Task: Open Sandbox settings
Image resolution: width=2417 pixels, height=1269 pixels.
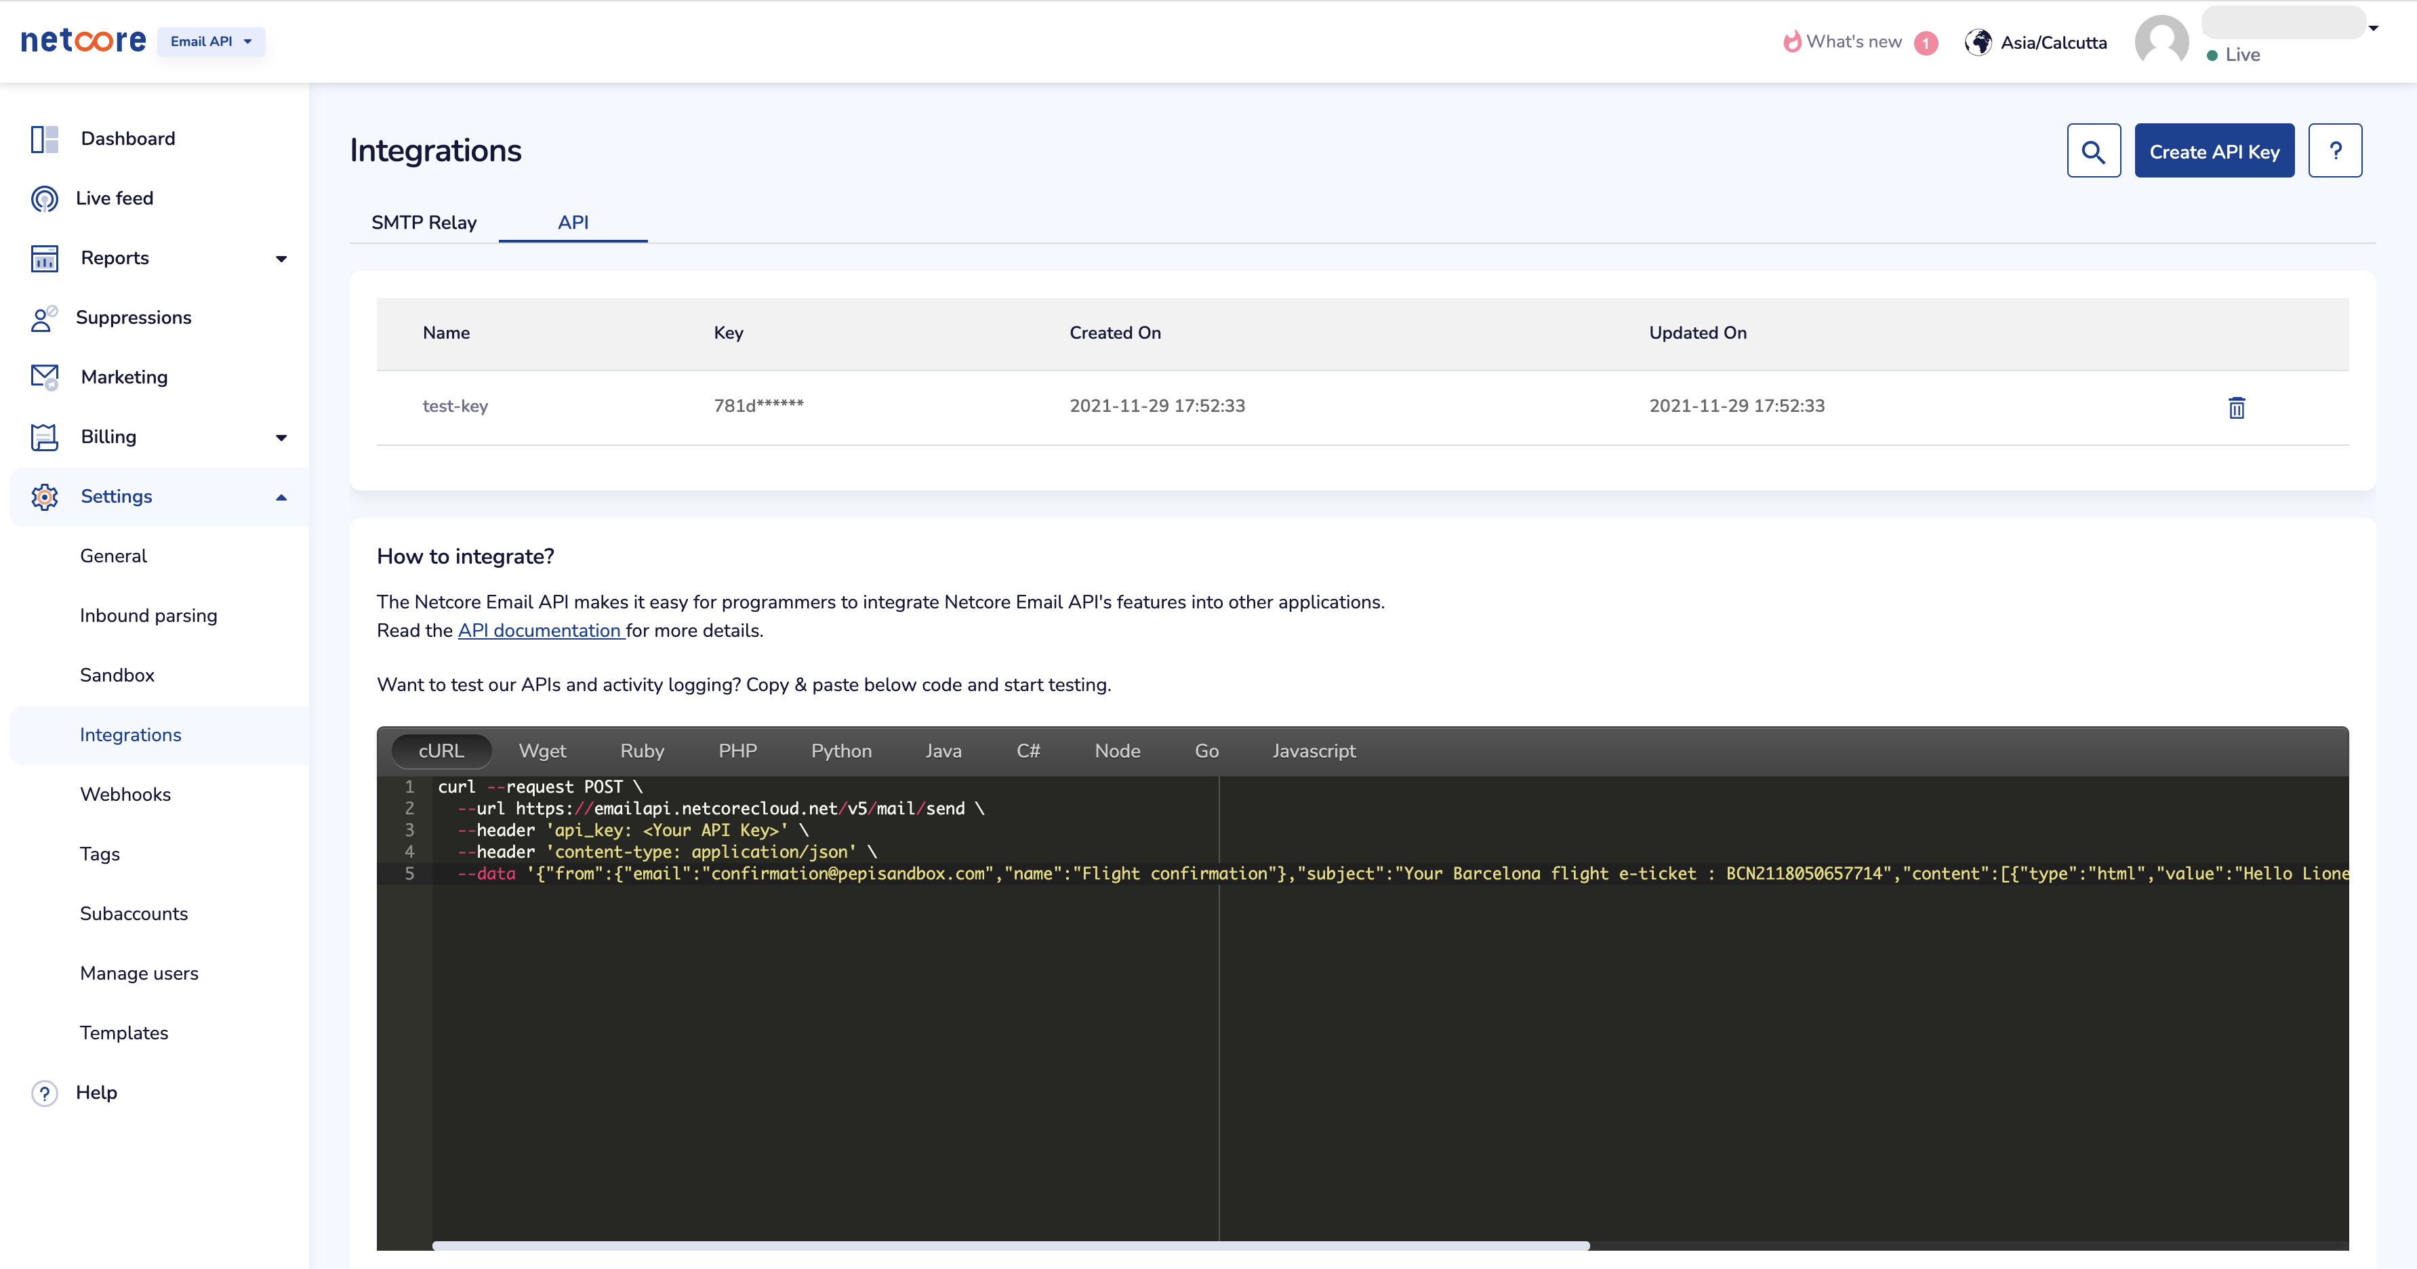Action: [117, 675]
